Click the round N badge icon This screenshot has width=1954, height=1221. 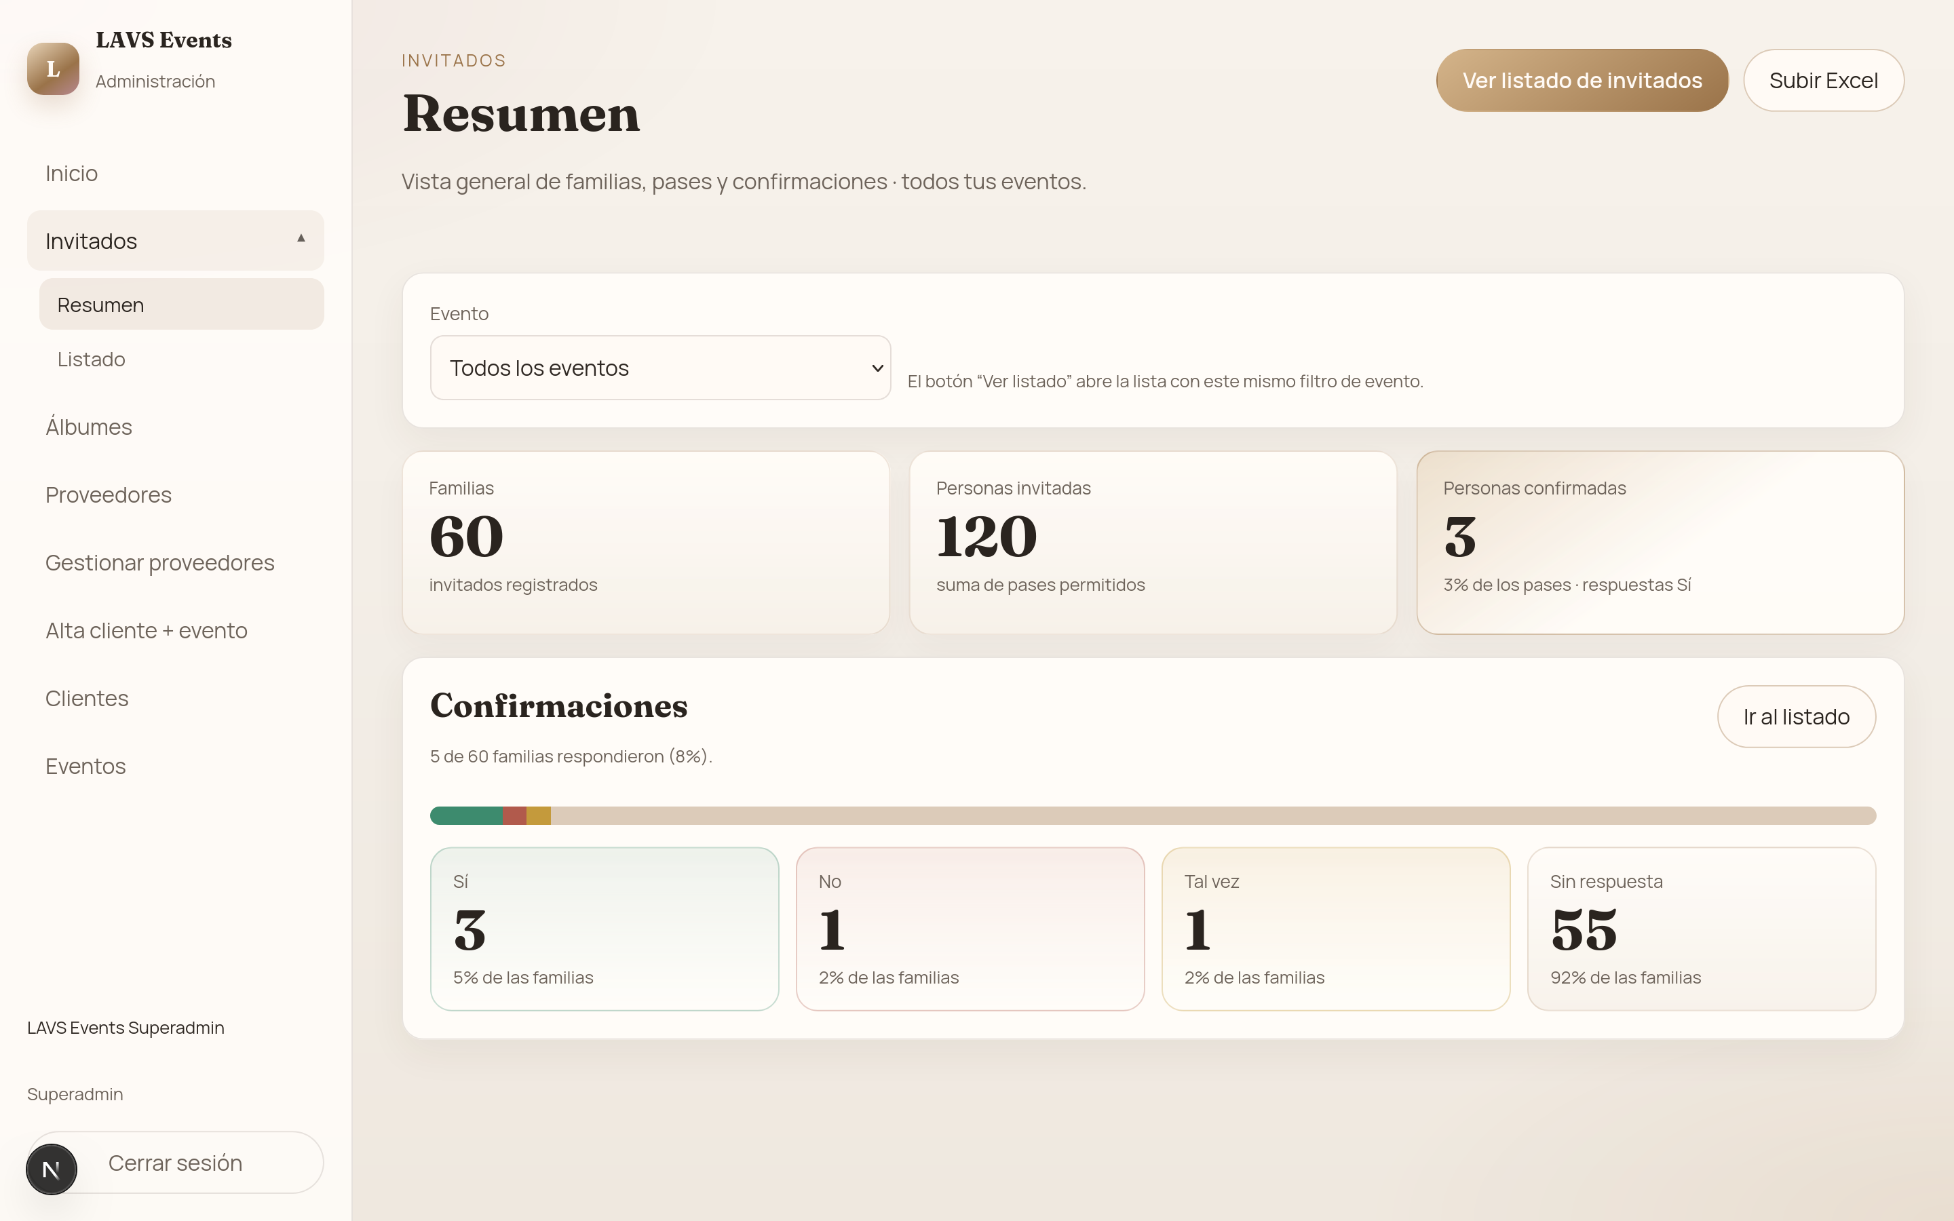pyautogui.click(x=52, y=1169)
